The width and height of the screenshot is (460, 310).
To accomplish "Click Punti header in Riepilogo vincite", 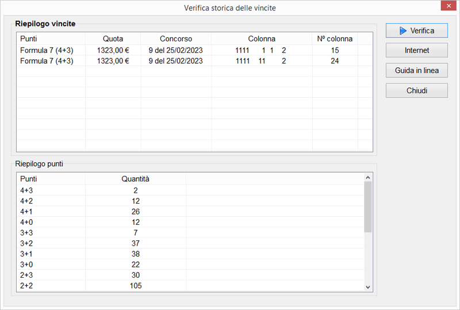I will pos(51,39).
